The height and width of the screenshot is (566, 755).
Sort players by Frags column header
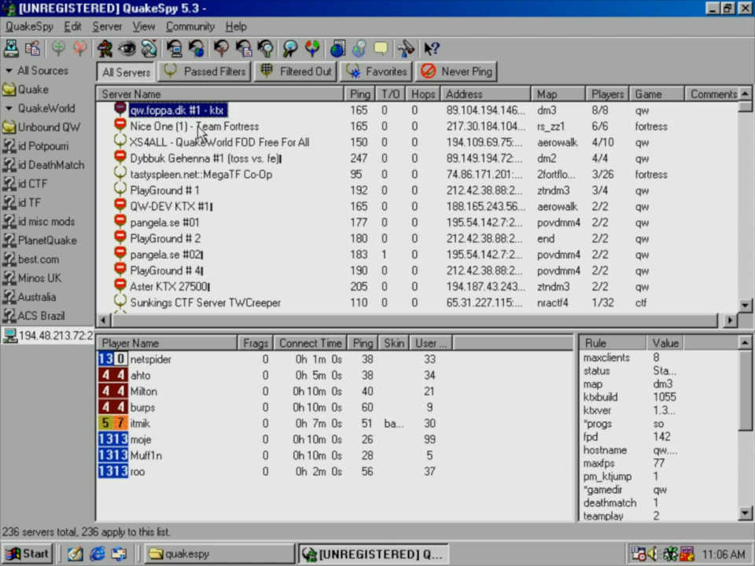click(x=255, y=344)
